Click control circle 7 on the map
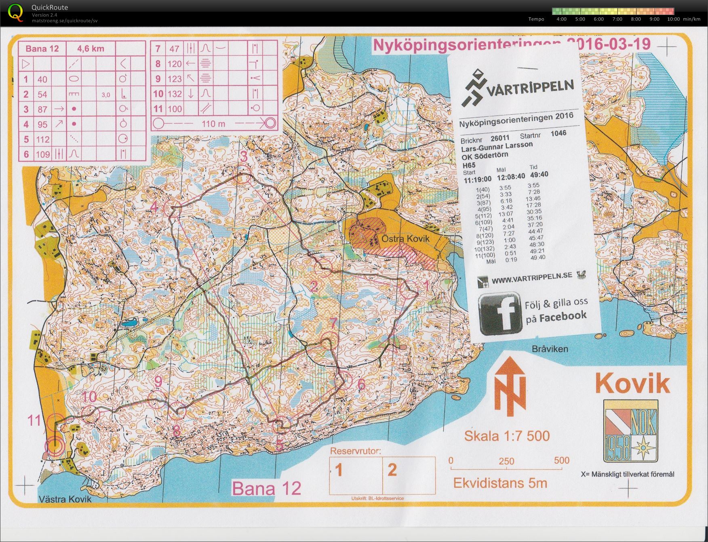This screenshot has height=542, width=708. click(330, 340)
